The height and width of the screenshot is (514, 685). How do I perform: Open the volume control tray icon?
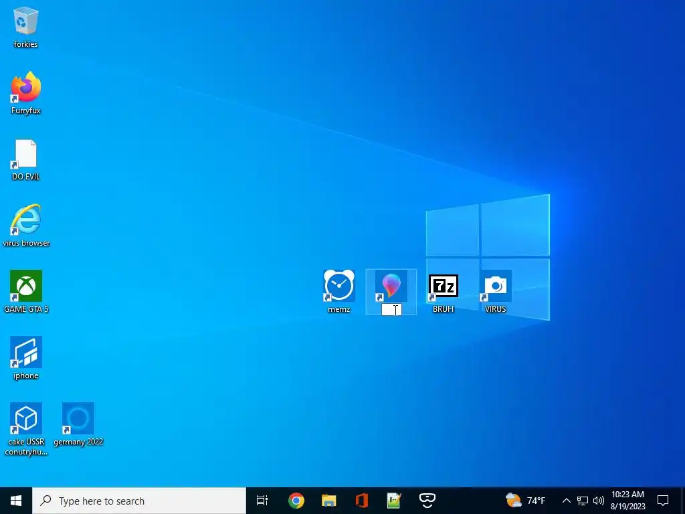pos(599,501)
